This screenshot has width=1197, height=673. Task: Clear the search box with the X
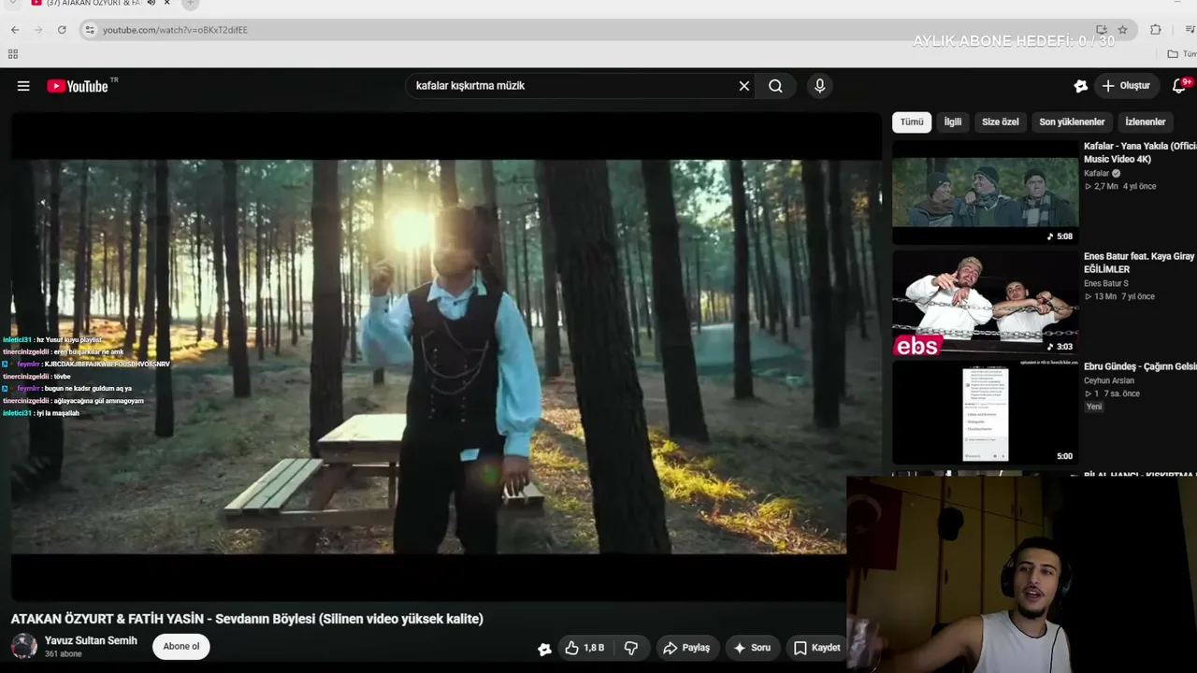(744, 86)
